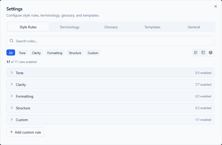
Task: Filter rules by Tone chip
Action: [22, 53]
